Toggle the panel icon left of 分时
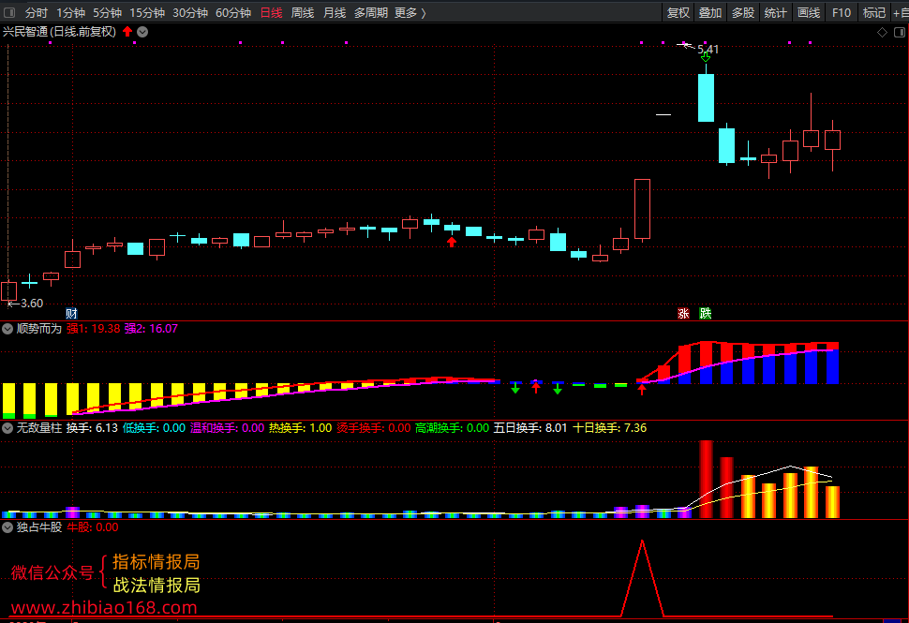Image resolution: width=909 pixels, height=623 pixels. click(9, 12)
